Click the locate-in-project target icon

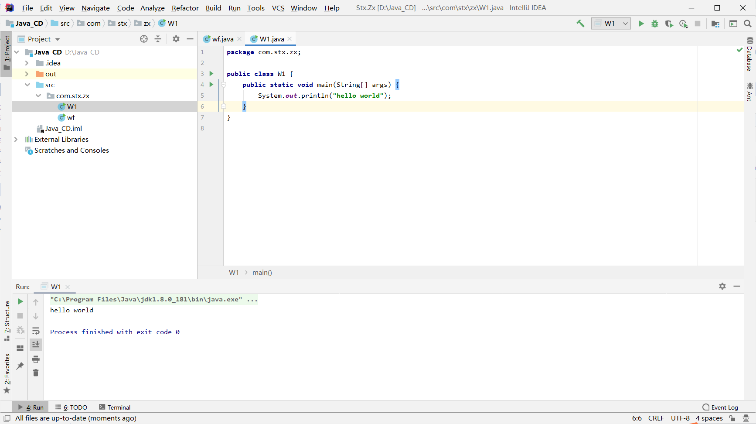144,39
